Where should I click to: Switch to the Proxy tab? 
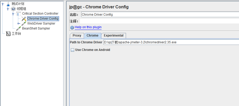click(x=77, y=36)
